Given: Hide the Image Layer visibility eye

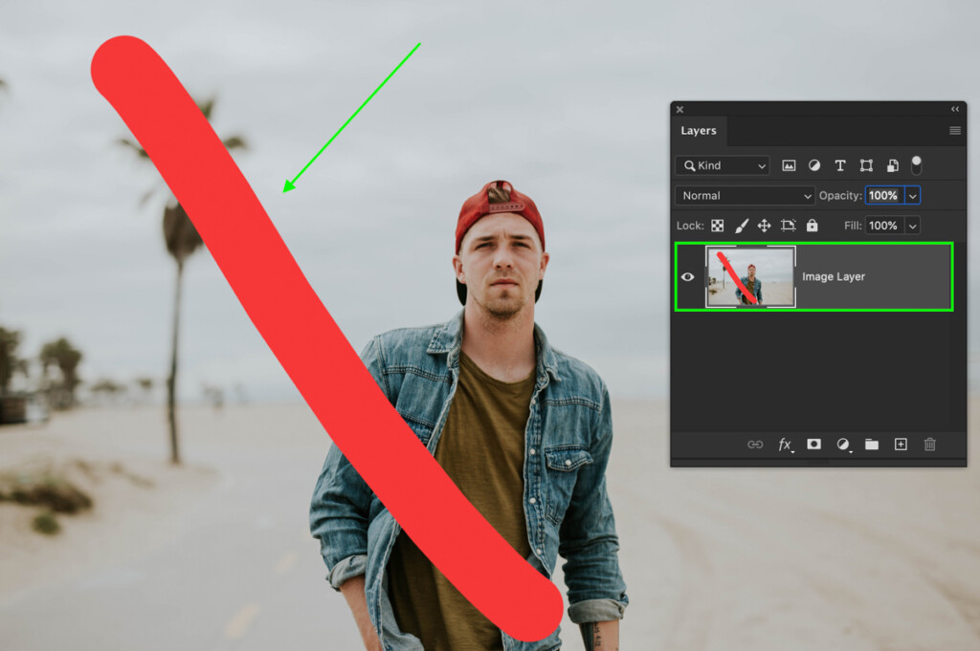Looking at the screenshot, I should 687,276.
